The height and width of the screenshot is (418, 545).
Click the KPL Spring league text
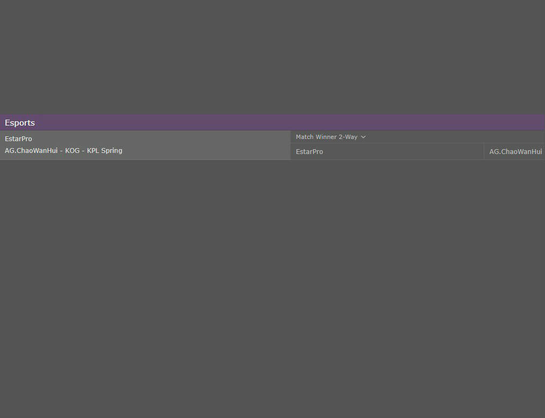coord(105,151)
